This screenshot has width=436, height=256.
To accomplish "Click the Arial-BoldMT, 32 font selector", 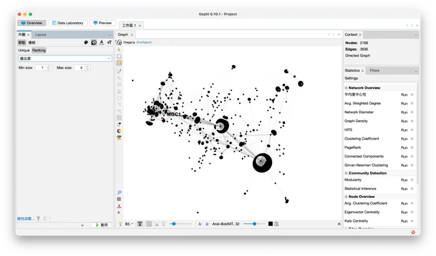I will (226, 224).
